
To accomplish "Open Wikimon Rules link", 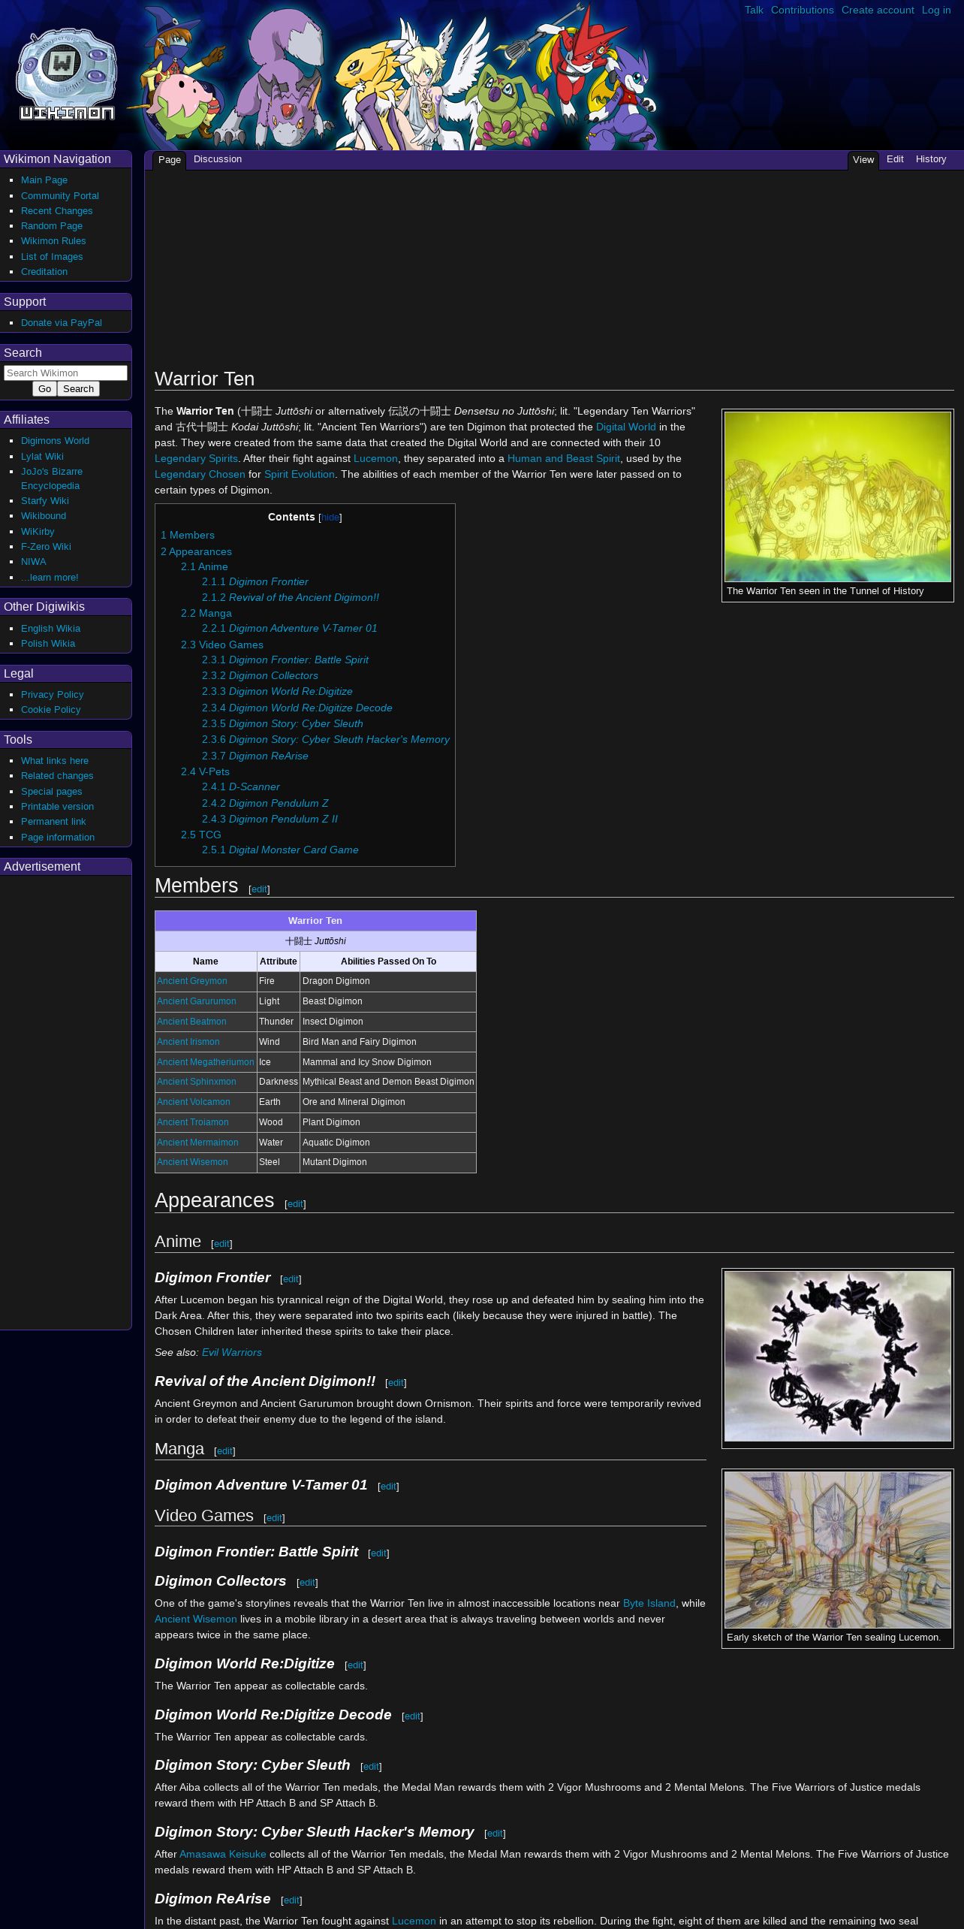I will pyautogui.click(x=53, y=241).
